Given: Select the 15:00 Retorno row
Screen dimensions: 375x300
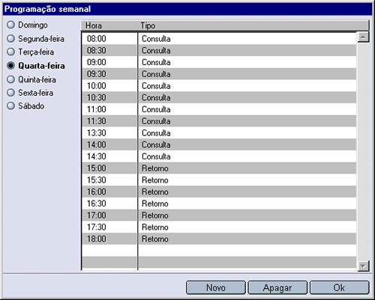Looking at the screenshot, I should [219, 168].
